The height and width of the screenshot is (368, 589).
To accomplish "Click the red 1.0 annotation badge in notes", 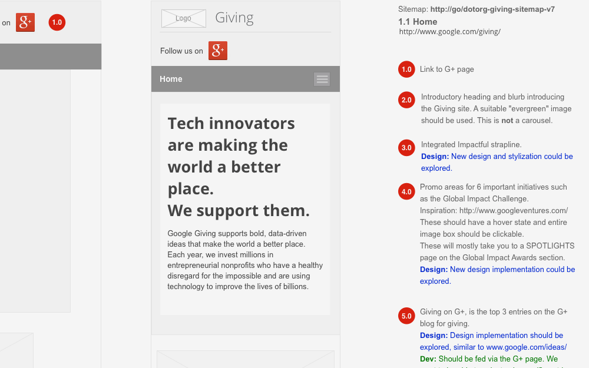I will pyautogui.click(x=406, y=69).
